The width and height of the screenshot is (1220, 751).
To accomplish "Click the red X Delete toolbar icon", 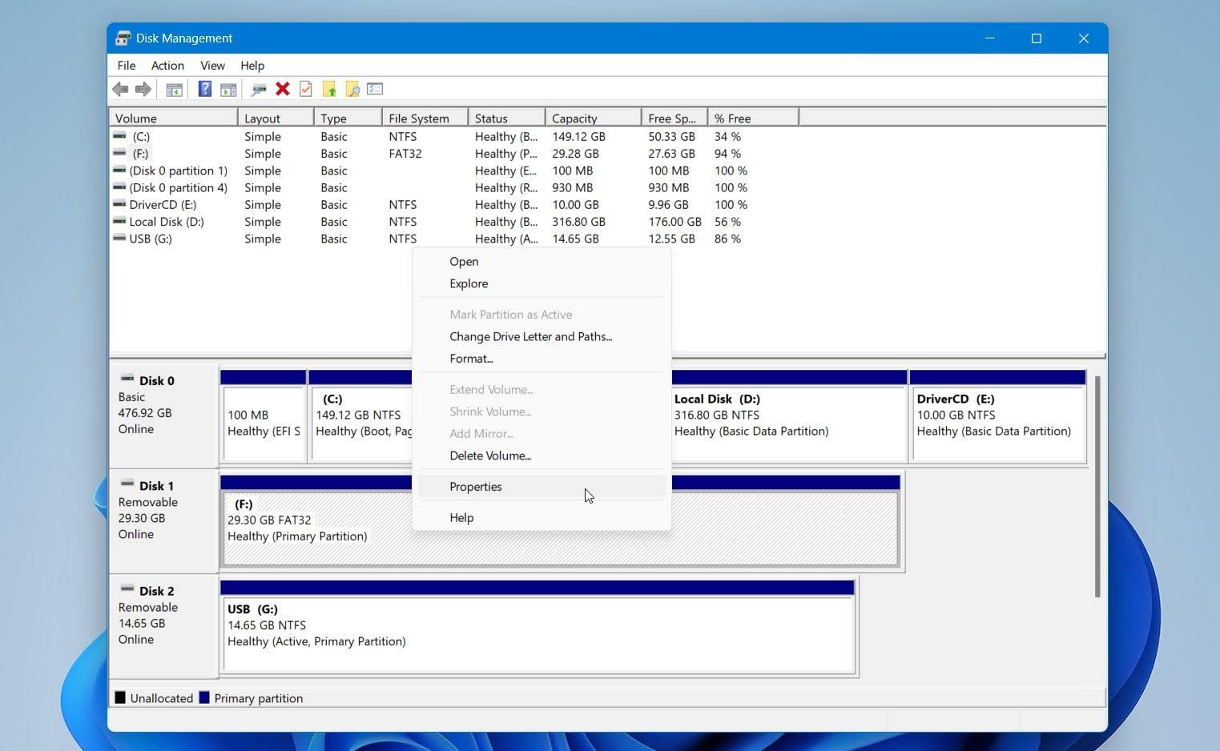I will (283, 89).
